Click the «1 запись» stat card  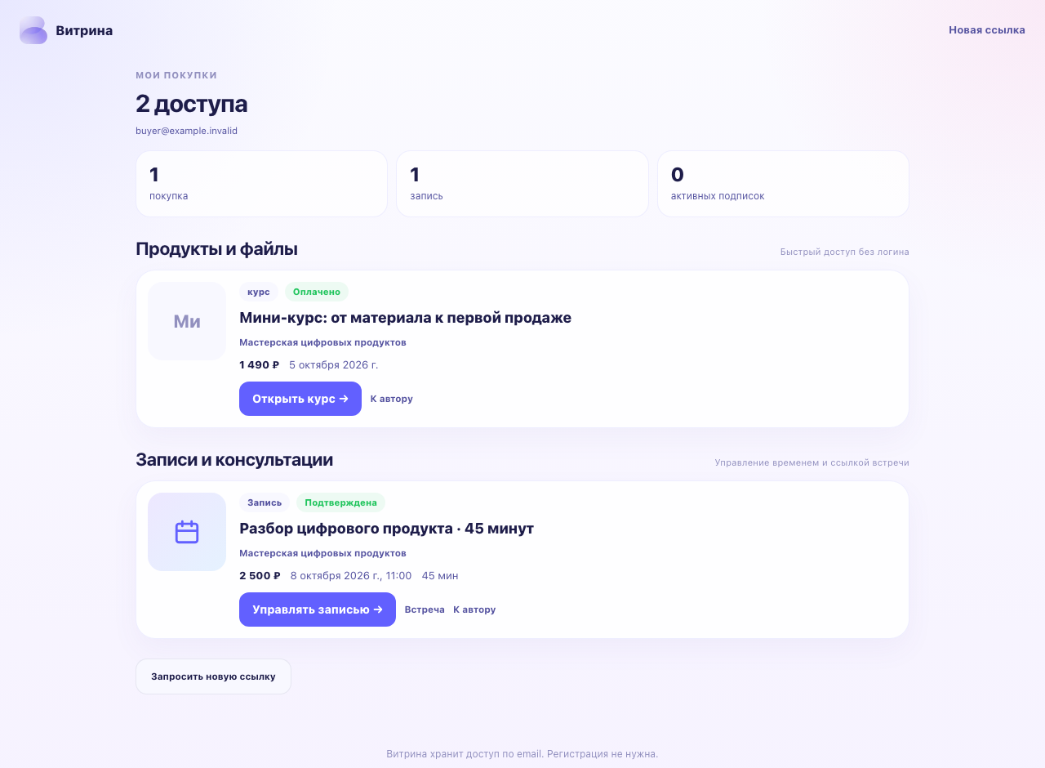pyautogui.click(x=522, y=184)
